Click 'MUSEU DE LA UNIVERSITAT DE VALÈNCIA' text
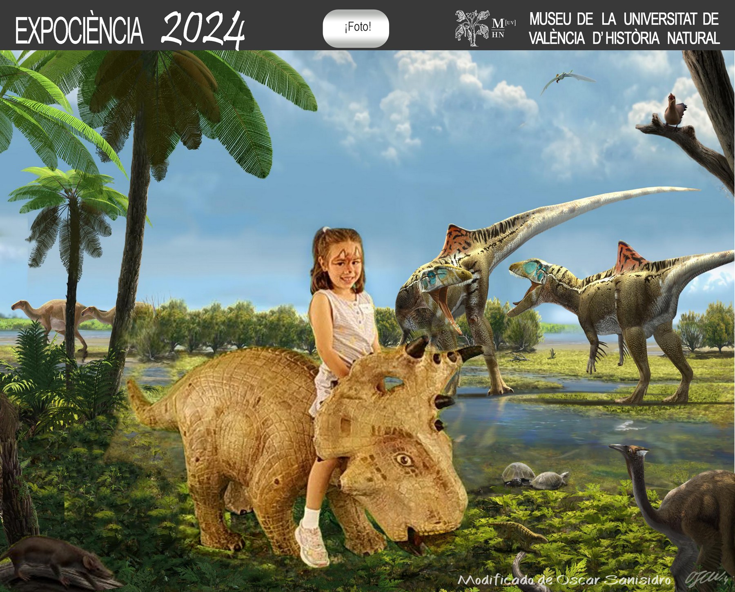The width and height of the screenshot is (735, 592). coord(624,29)
